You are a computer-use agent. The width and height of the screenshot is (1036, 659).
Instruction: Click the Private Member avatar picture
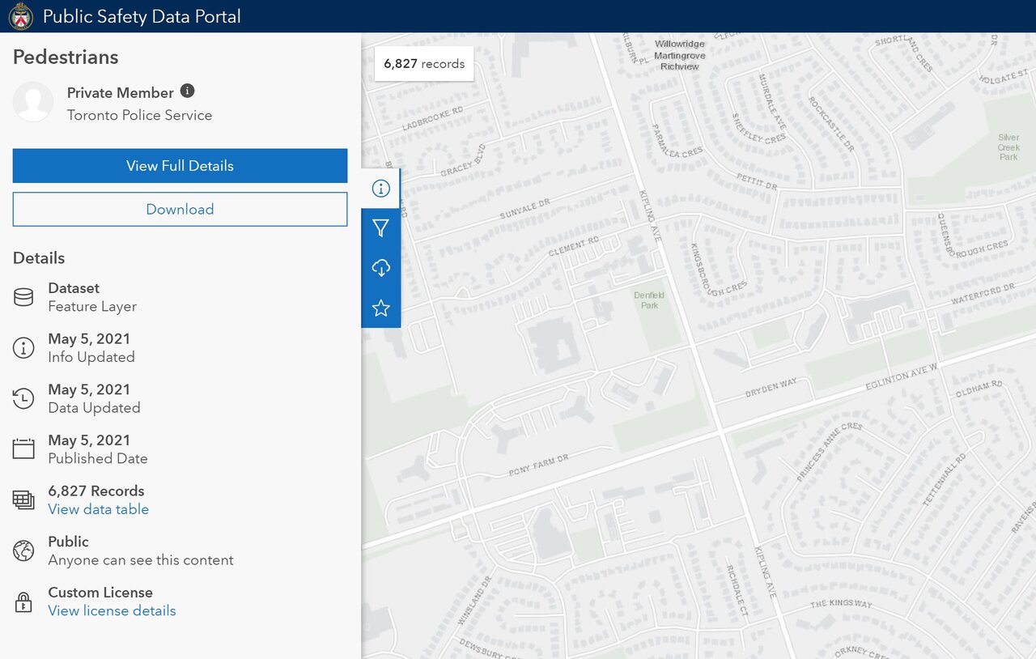point(34,102)
